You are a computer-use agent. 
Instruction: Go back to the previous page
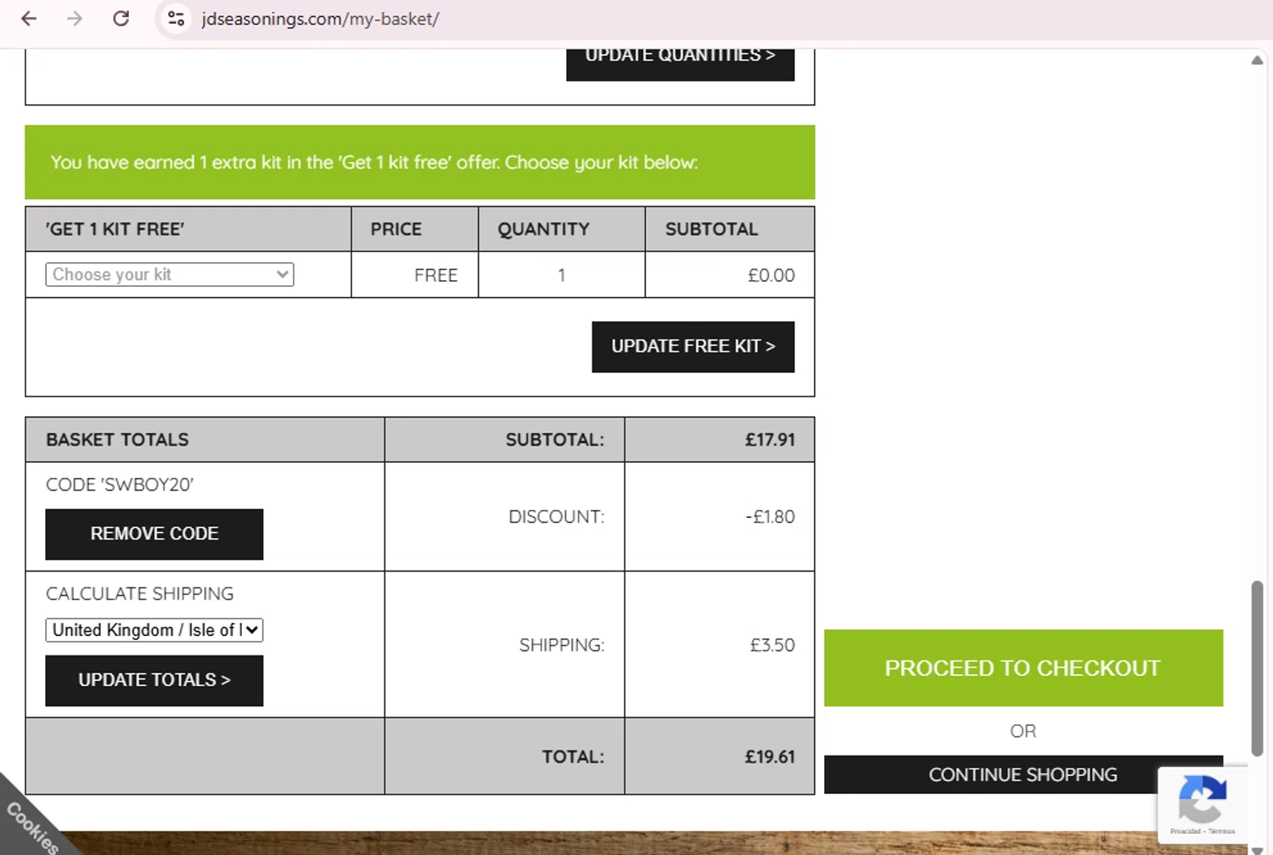click(x=29, y=19)
